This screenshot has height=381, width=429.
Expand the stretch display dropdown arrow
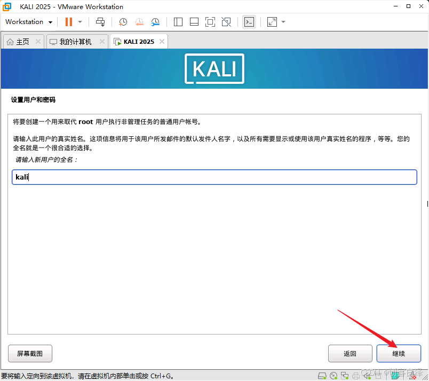283,22
